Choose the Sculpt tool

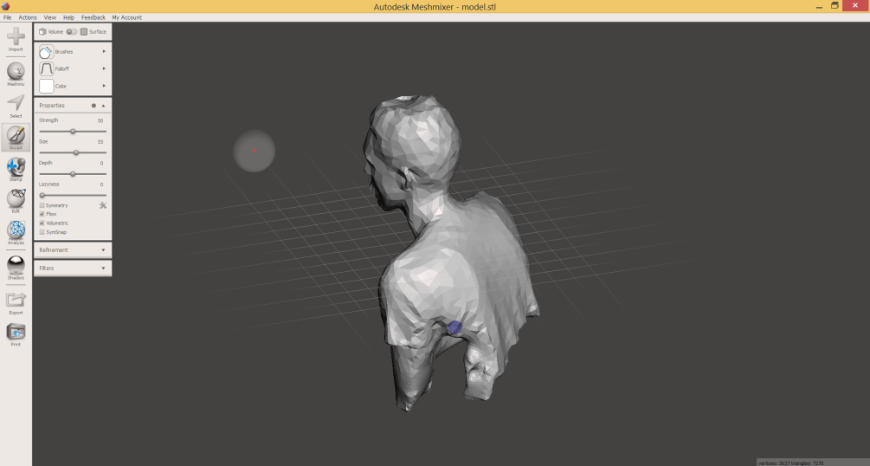tap(16, 135)
